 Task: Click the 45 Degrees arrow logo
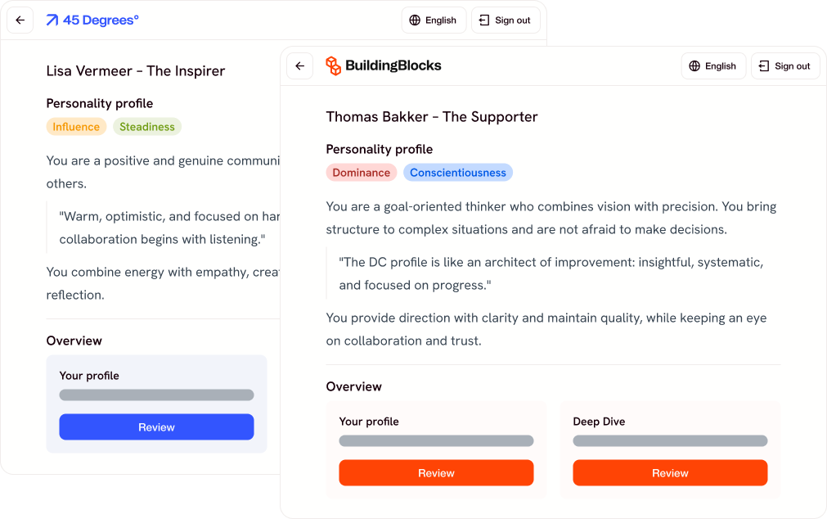(x=52, y=20)
